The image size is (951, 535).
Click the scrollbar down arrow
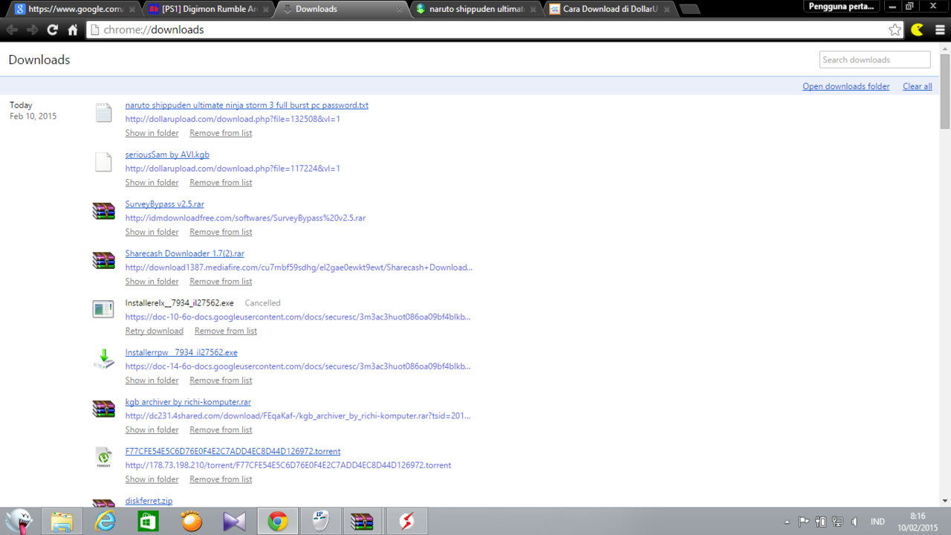coord(945,501)
